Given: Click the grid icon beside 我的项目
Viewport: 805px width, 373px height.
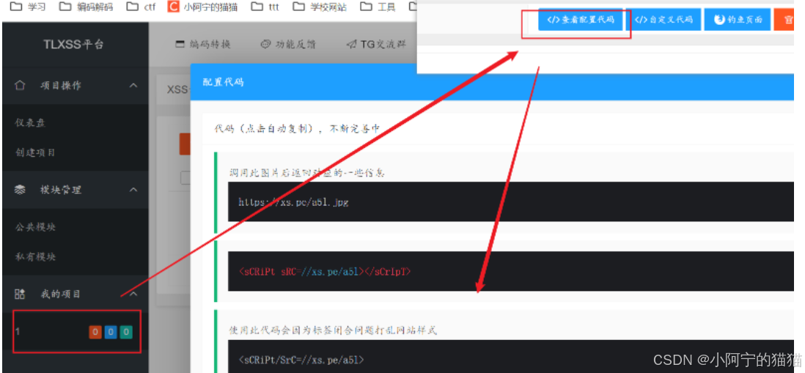Looking at the screenshot, I should coord(20,294).
